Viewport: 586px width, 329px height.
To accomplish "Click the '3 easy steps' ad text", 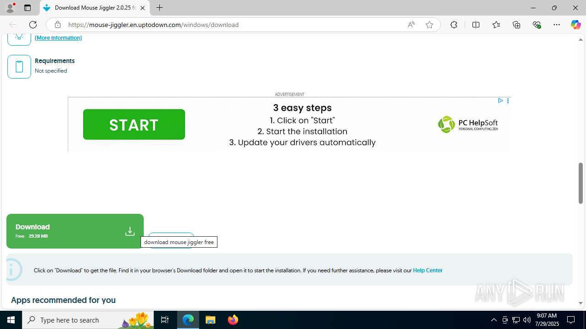I will click(x=302, y=108).
